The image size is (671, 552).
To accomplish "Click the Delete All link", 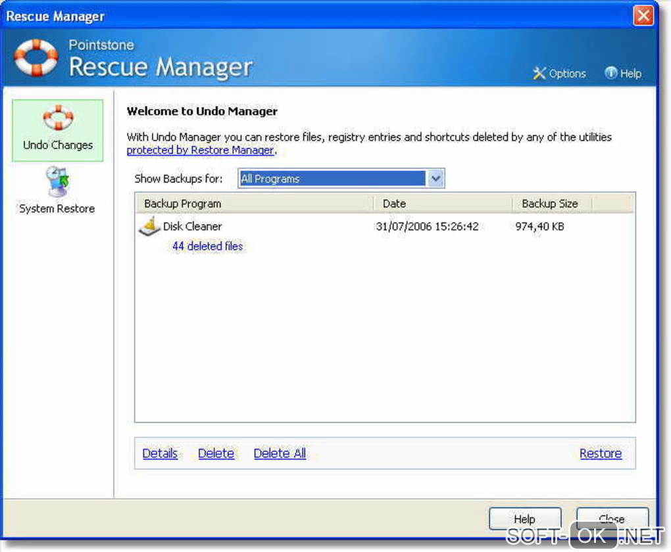I will click(280, 453).
